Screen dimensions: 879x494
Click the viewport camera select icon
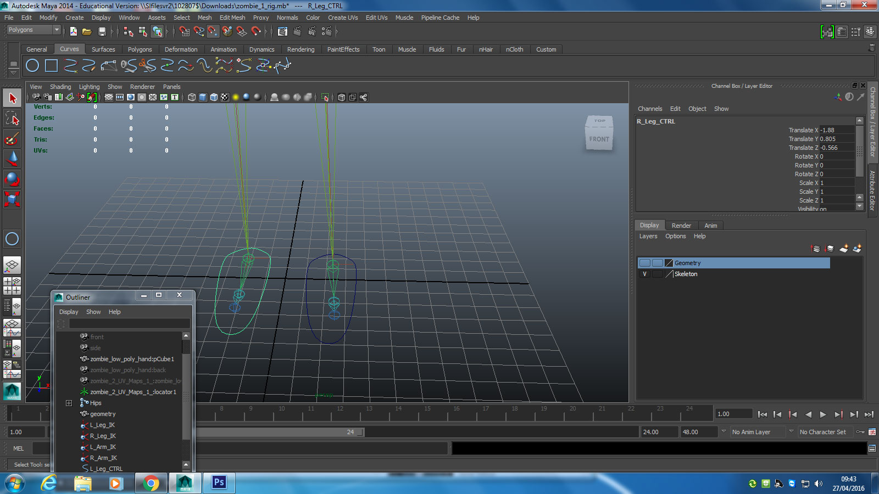click(36, 97)
